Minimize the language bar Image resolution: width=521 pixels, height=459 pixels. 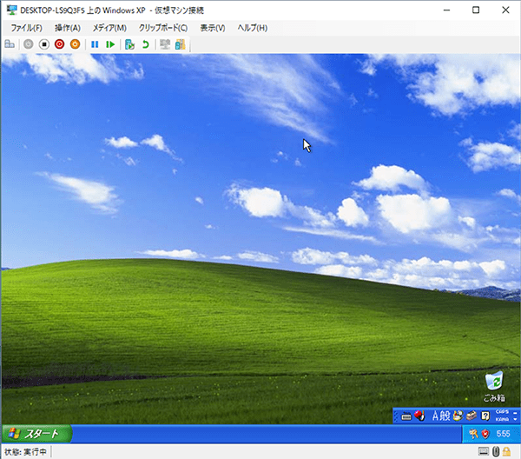click(515, 412)
